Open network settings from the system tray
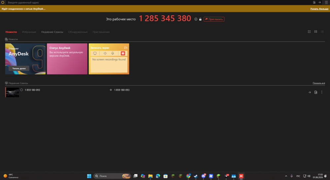The width and height of the screenshot is (330, 180). pyautogui.click(x=305, y=176)
